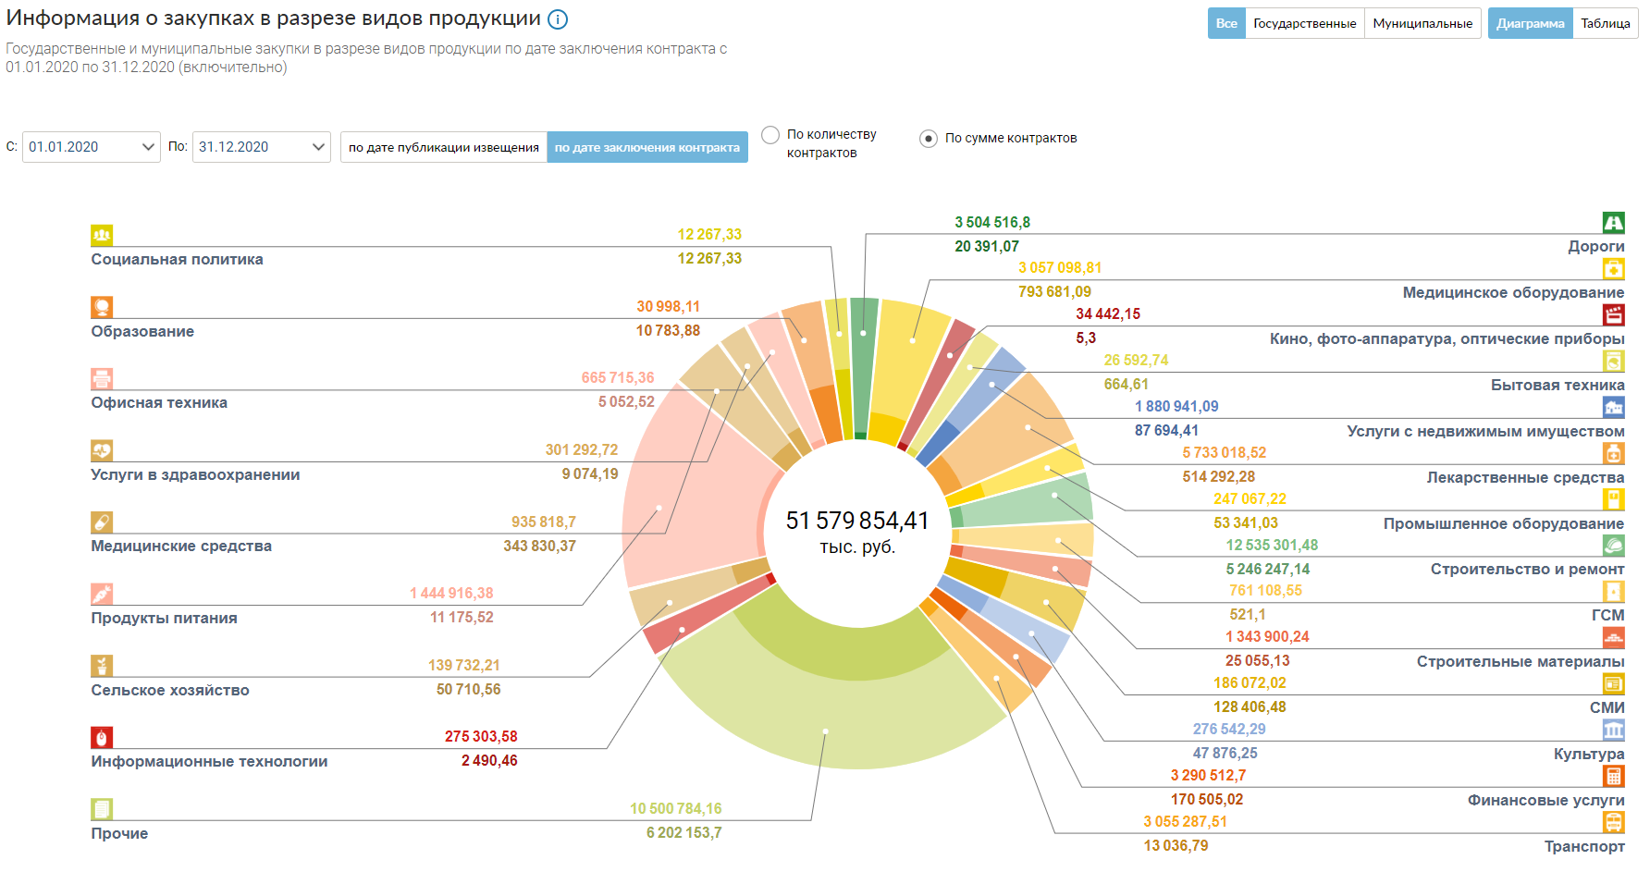Click the Кино, фото-аппаратура icon
Viewport: 1650px width, 872px height.
(x=1613, y=314)
